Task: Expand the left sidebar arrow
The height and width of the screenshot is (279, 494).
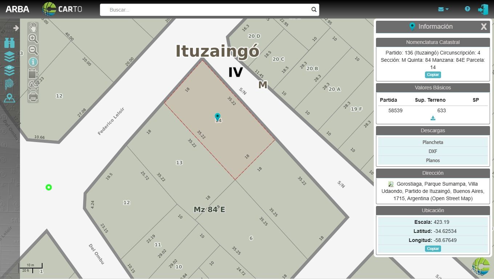Action: pyautogui.click(x=16, y=28)
